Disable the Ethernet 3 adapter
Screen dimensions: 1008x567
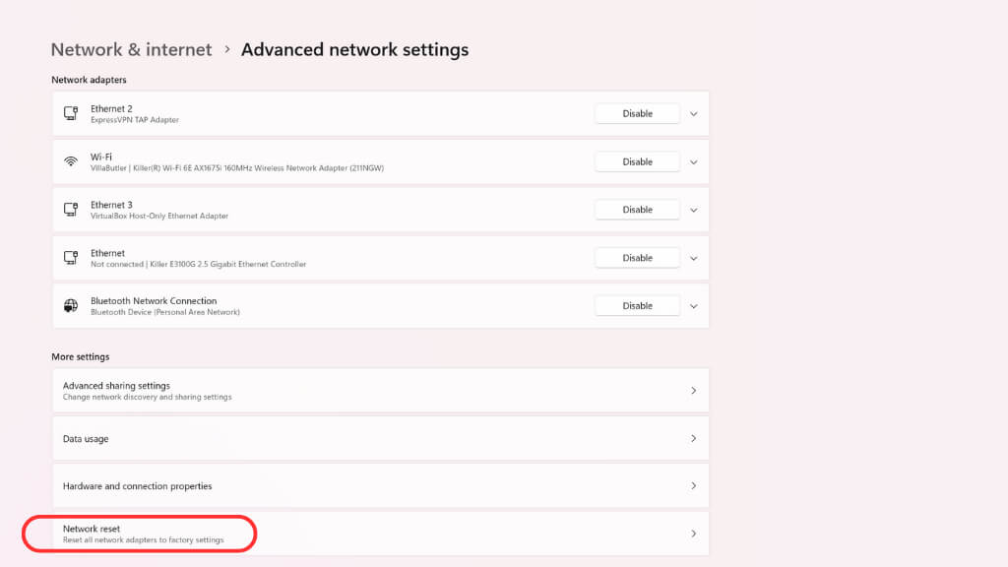click(x=637, y=210)
